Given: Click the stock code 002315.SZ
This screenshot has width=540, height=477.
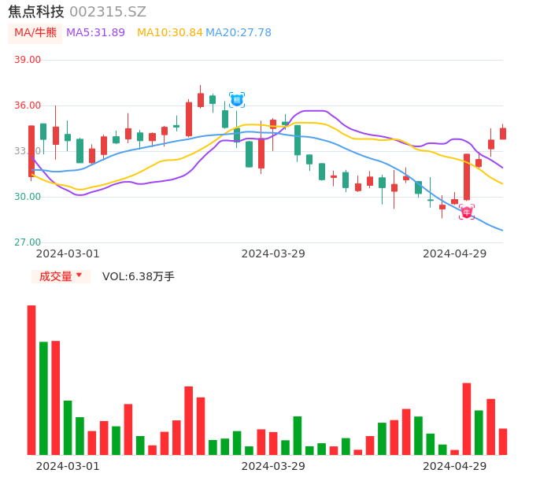Looking at the screenshot, I should pyautogui.click(x=108, y=12).
